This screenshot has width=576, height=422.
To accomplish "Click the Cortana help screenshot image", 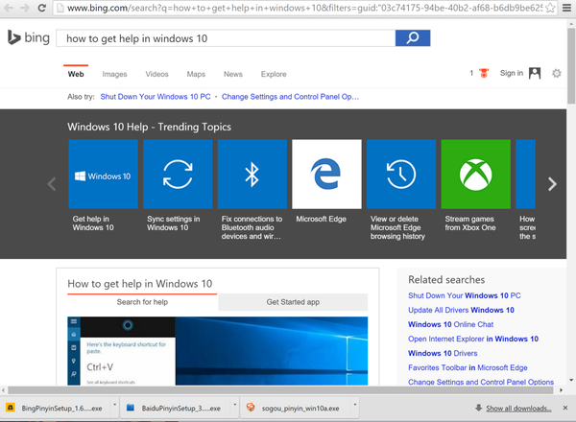I will 218,351.
